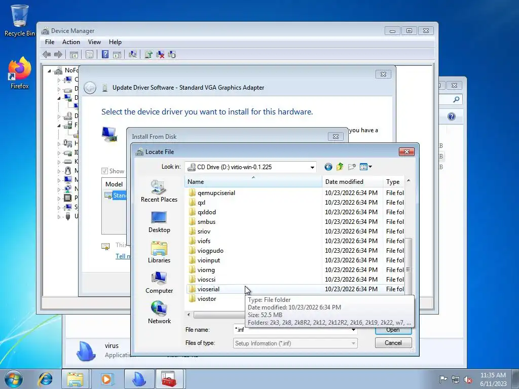Click Scan for hardware changes toolbar icon
The image size is (519, 389).
click(x=133, y=54)
